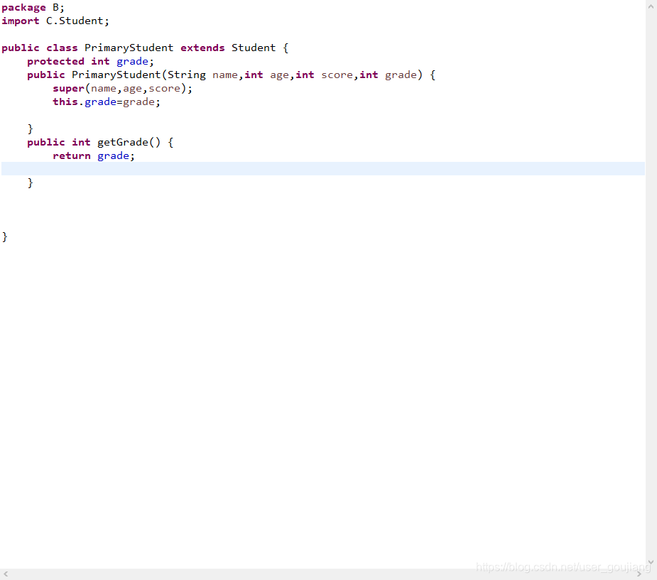Screen dimensions: 657x580
Task: Click the 'score' parameter in constructor signature
Action: pyautogui.click(x=337, y=75)
